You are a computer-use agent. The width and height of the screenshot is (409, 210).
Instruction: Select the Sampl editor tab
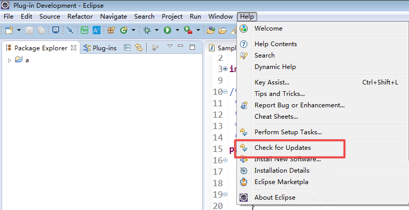pyautogui.click(x=222, y=48)
